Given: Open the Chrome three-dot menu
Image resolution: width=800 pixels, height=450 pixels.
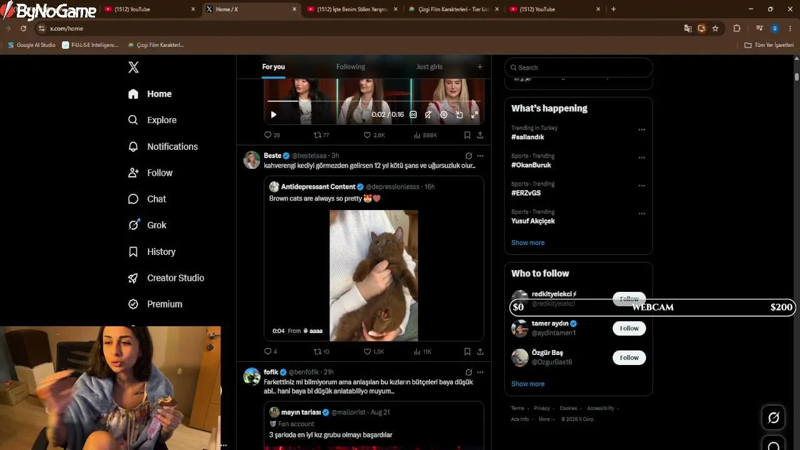Looking at the screenshot, I should coord(791,28).
